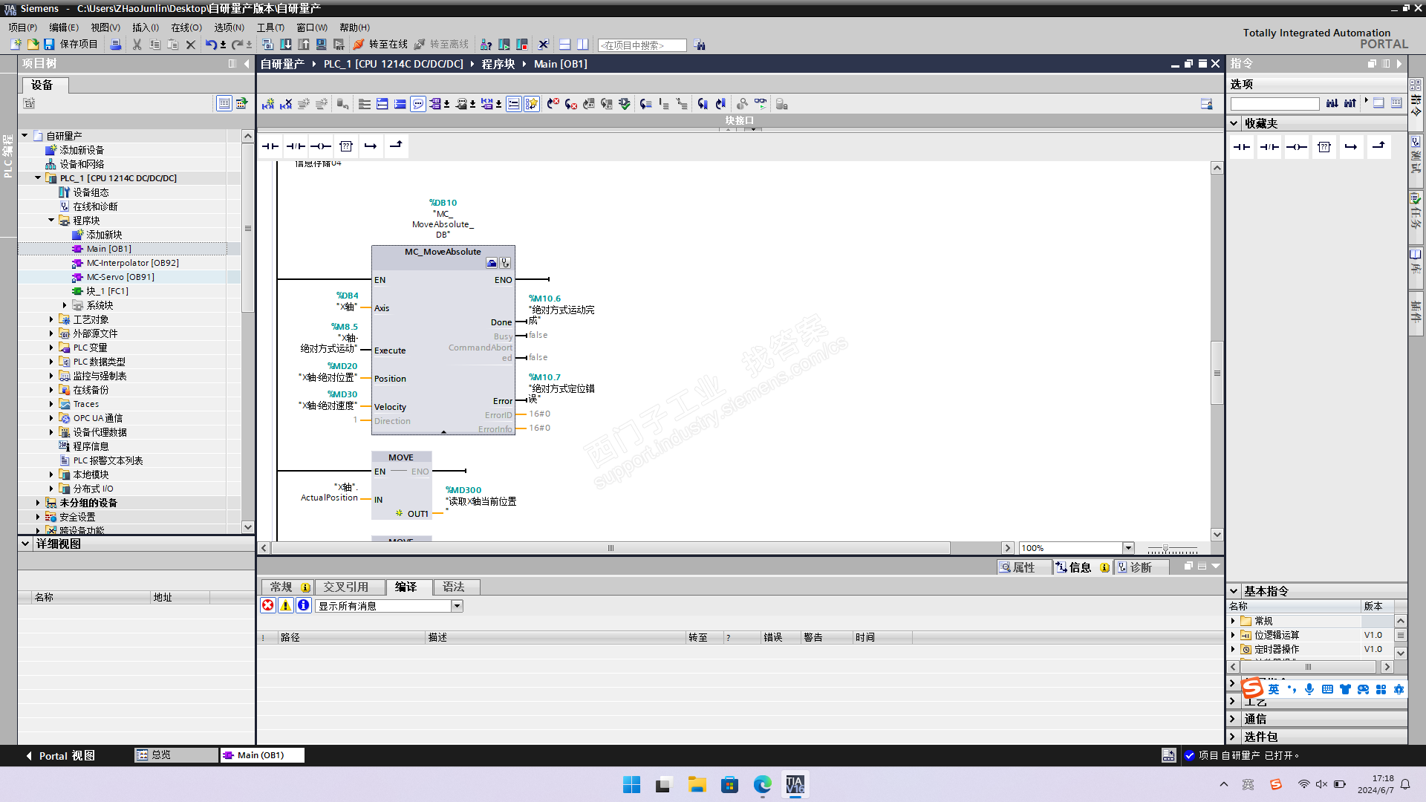Toggle the error messages filter in the compile tab
The height and width of the screenshot is (802, 1426).
268,606
